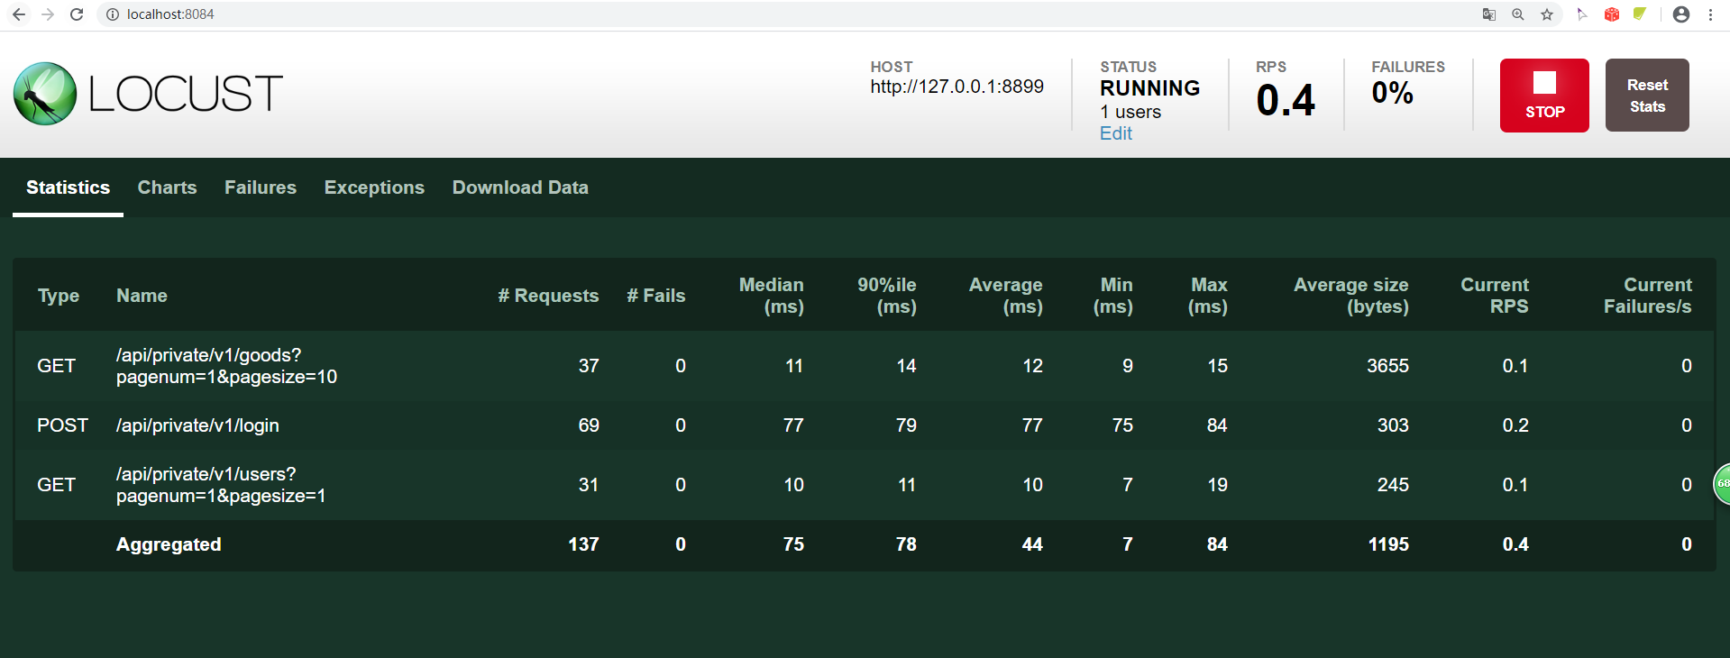Select the Exceptions tab
The height and width of the screenshot is (658, 1730).
374,187
